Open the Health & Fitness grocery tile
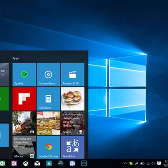 pos(48,123)
